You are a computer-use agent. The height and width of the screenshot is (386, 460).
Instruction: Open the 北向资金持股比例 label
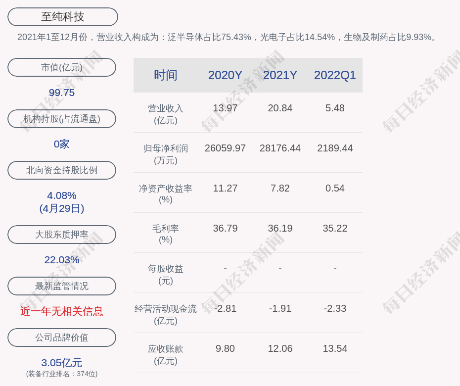(62, 170)
